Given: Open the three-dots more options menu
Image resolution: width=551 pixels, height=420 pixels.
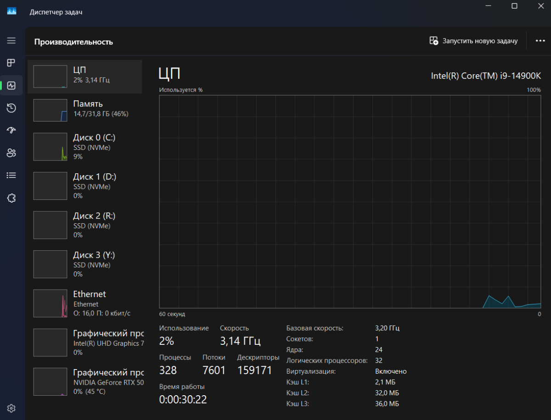Looking at the screenshot, I should (x=540, y=41).
